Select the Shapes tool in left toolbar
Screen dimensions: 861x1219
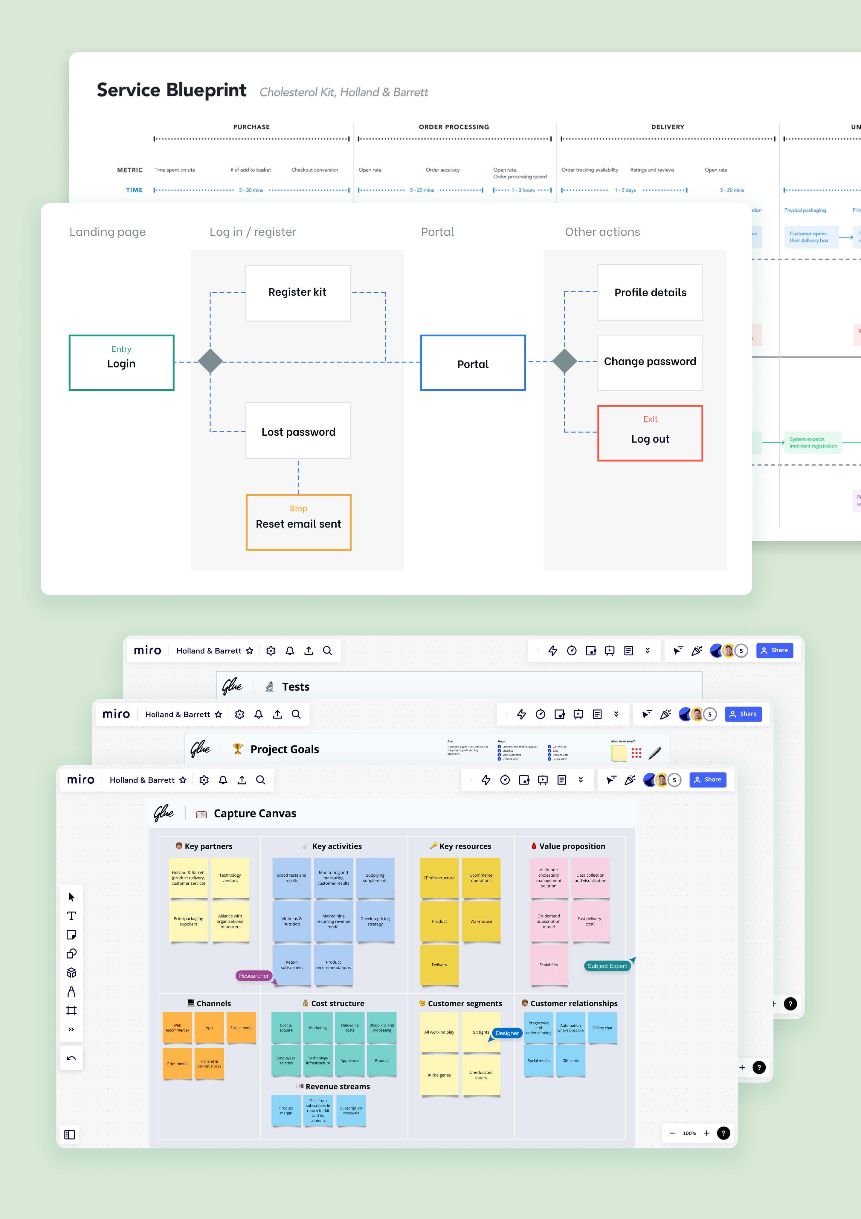pyautogui.click(x=71, y=954)
